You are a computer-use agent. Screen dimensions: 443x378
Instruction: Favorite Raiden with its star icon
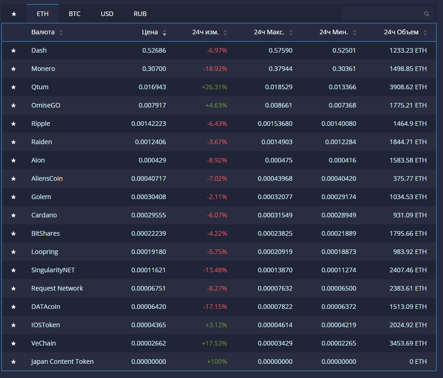pyautogui.click(x=14, y=142)
